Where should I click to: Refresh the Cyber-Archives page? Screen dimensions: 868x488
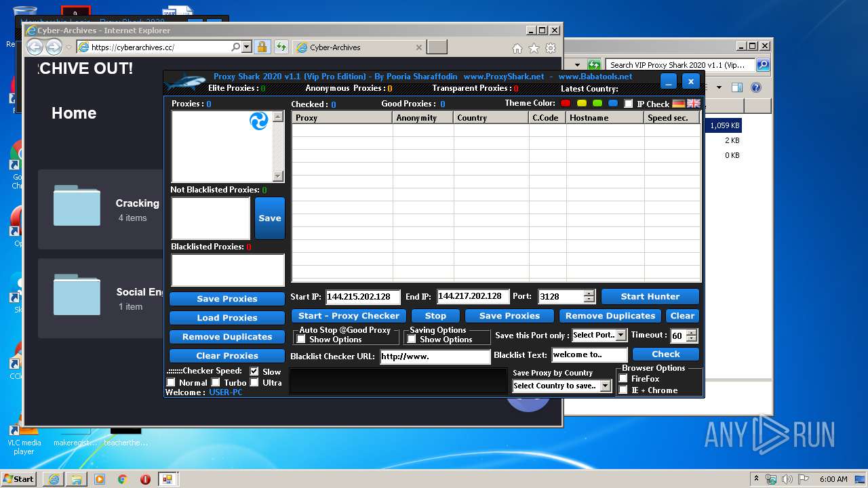pos(281,47)
